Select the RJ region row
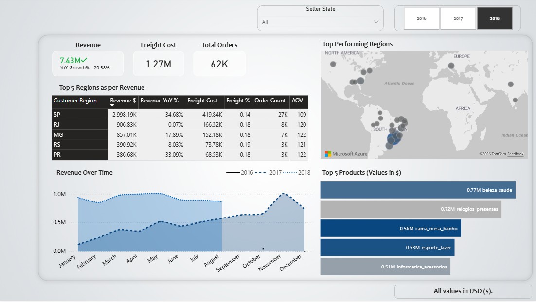Screen dimensions: 536x302 coord(180,125)
